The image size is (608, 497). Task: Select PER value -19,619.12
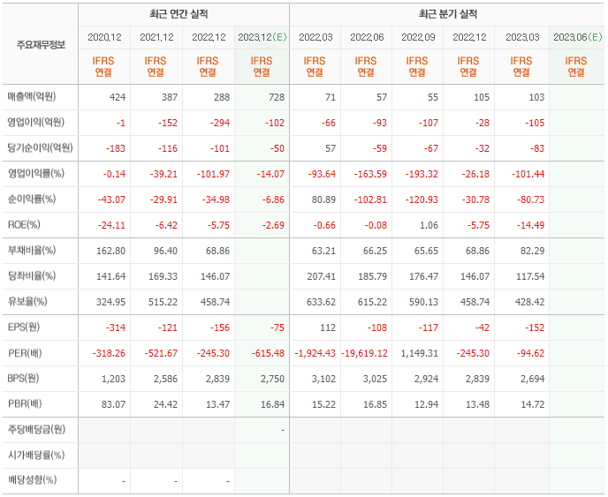364,353
